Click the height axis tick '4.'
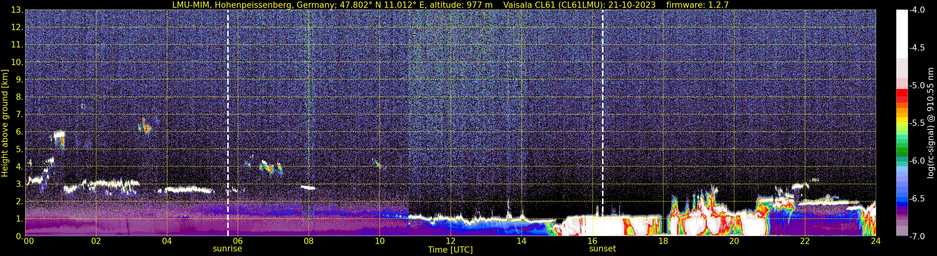Viewport: 937px width, 256px height. coord(19,166)
